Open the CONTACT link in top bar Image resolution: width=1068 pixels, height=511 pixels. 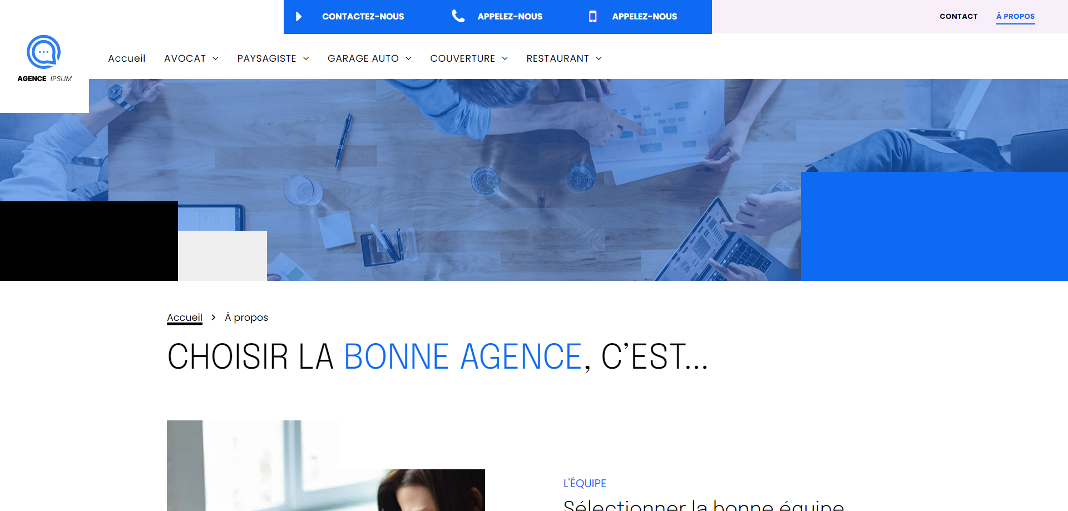[x=958, y=16]
